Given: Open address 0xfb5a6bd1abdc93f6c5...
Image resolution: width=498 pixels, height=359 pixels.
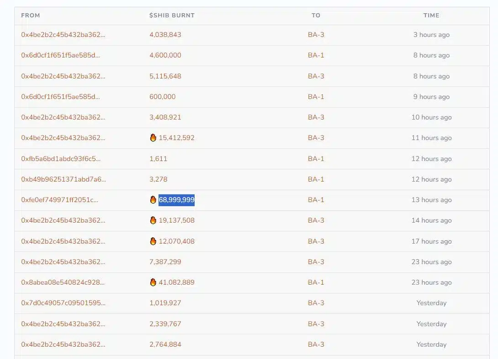Looking at the screenshot, I should [61, 159].
